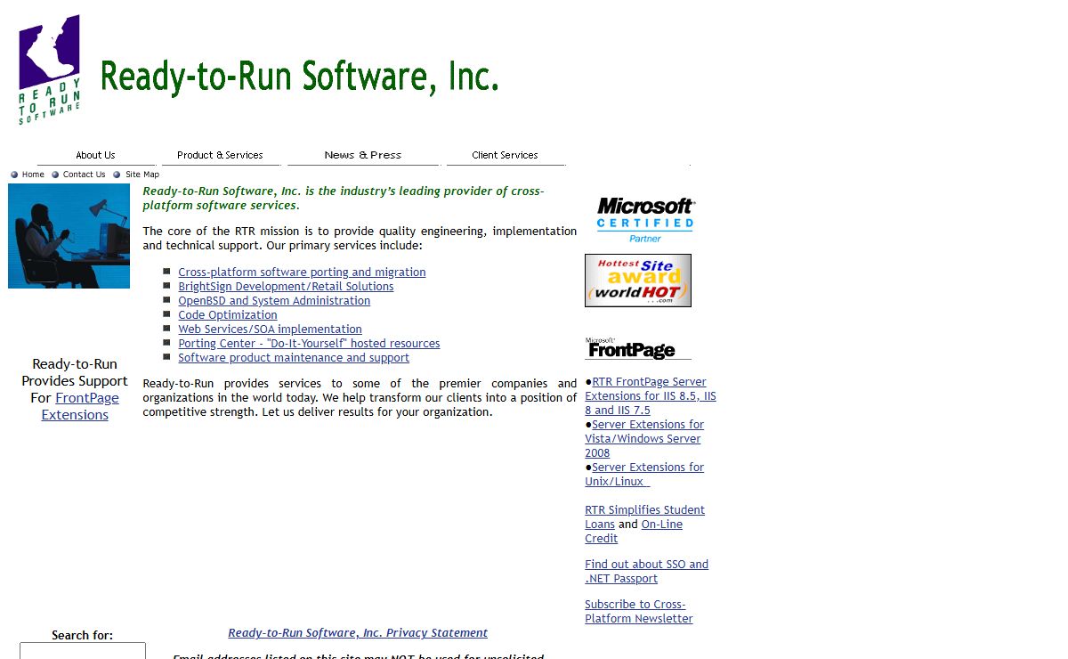Click the Ready-to-Run Software, Inc. heading banner
The image size is (1068, 659).
[x=299, y=77]
